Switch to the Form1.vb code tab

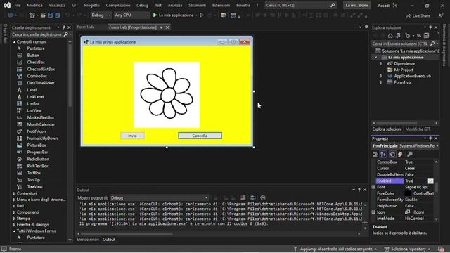click(85, 27)
